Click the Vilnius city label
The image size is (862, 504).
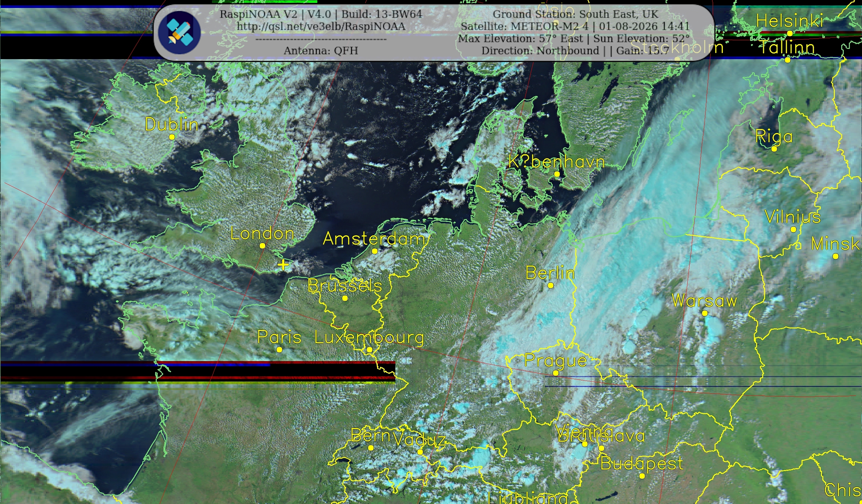coord(793,217)
